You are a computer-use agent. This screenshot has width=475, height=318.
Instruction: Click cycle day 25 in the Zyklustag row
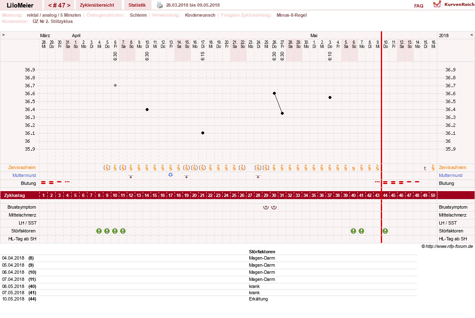(234, 195)
